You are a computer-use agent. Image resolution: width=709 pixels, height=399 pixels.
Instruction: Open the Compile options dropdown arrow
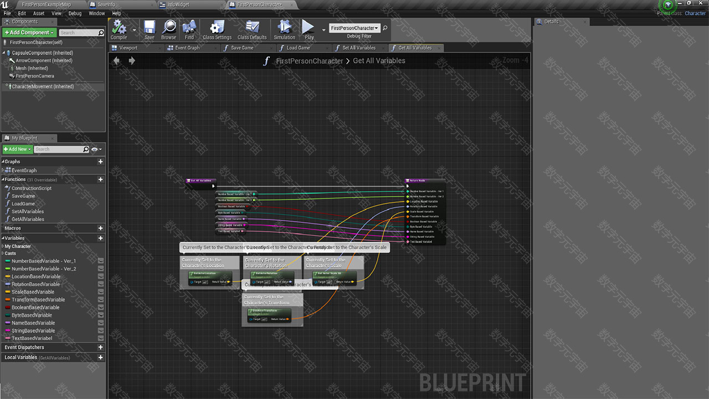pos(134,30)
